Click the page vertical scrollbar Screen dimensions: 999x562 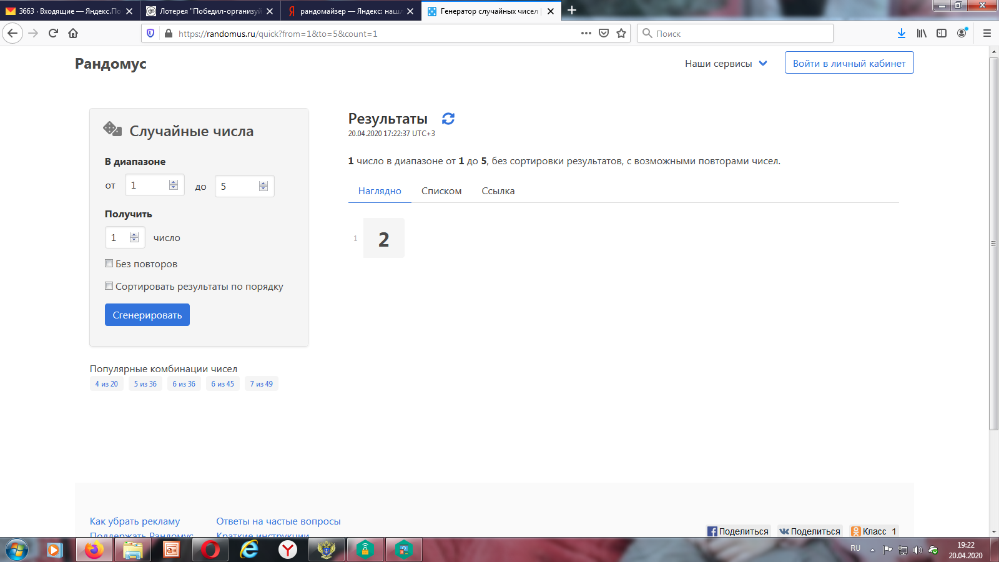[993, 244]
